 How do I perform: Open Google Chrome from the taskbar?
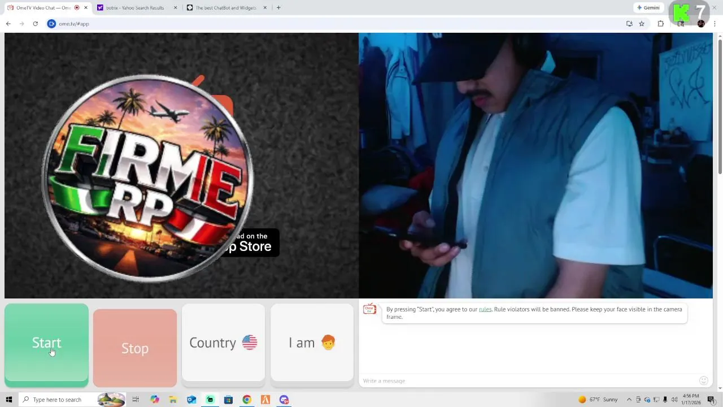coord(247,400)
